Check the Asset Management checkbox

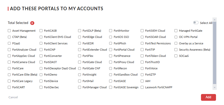click(9, 31)
